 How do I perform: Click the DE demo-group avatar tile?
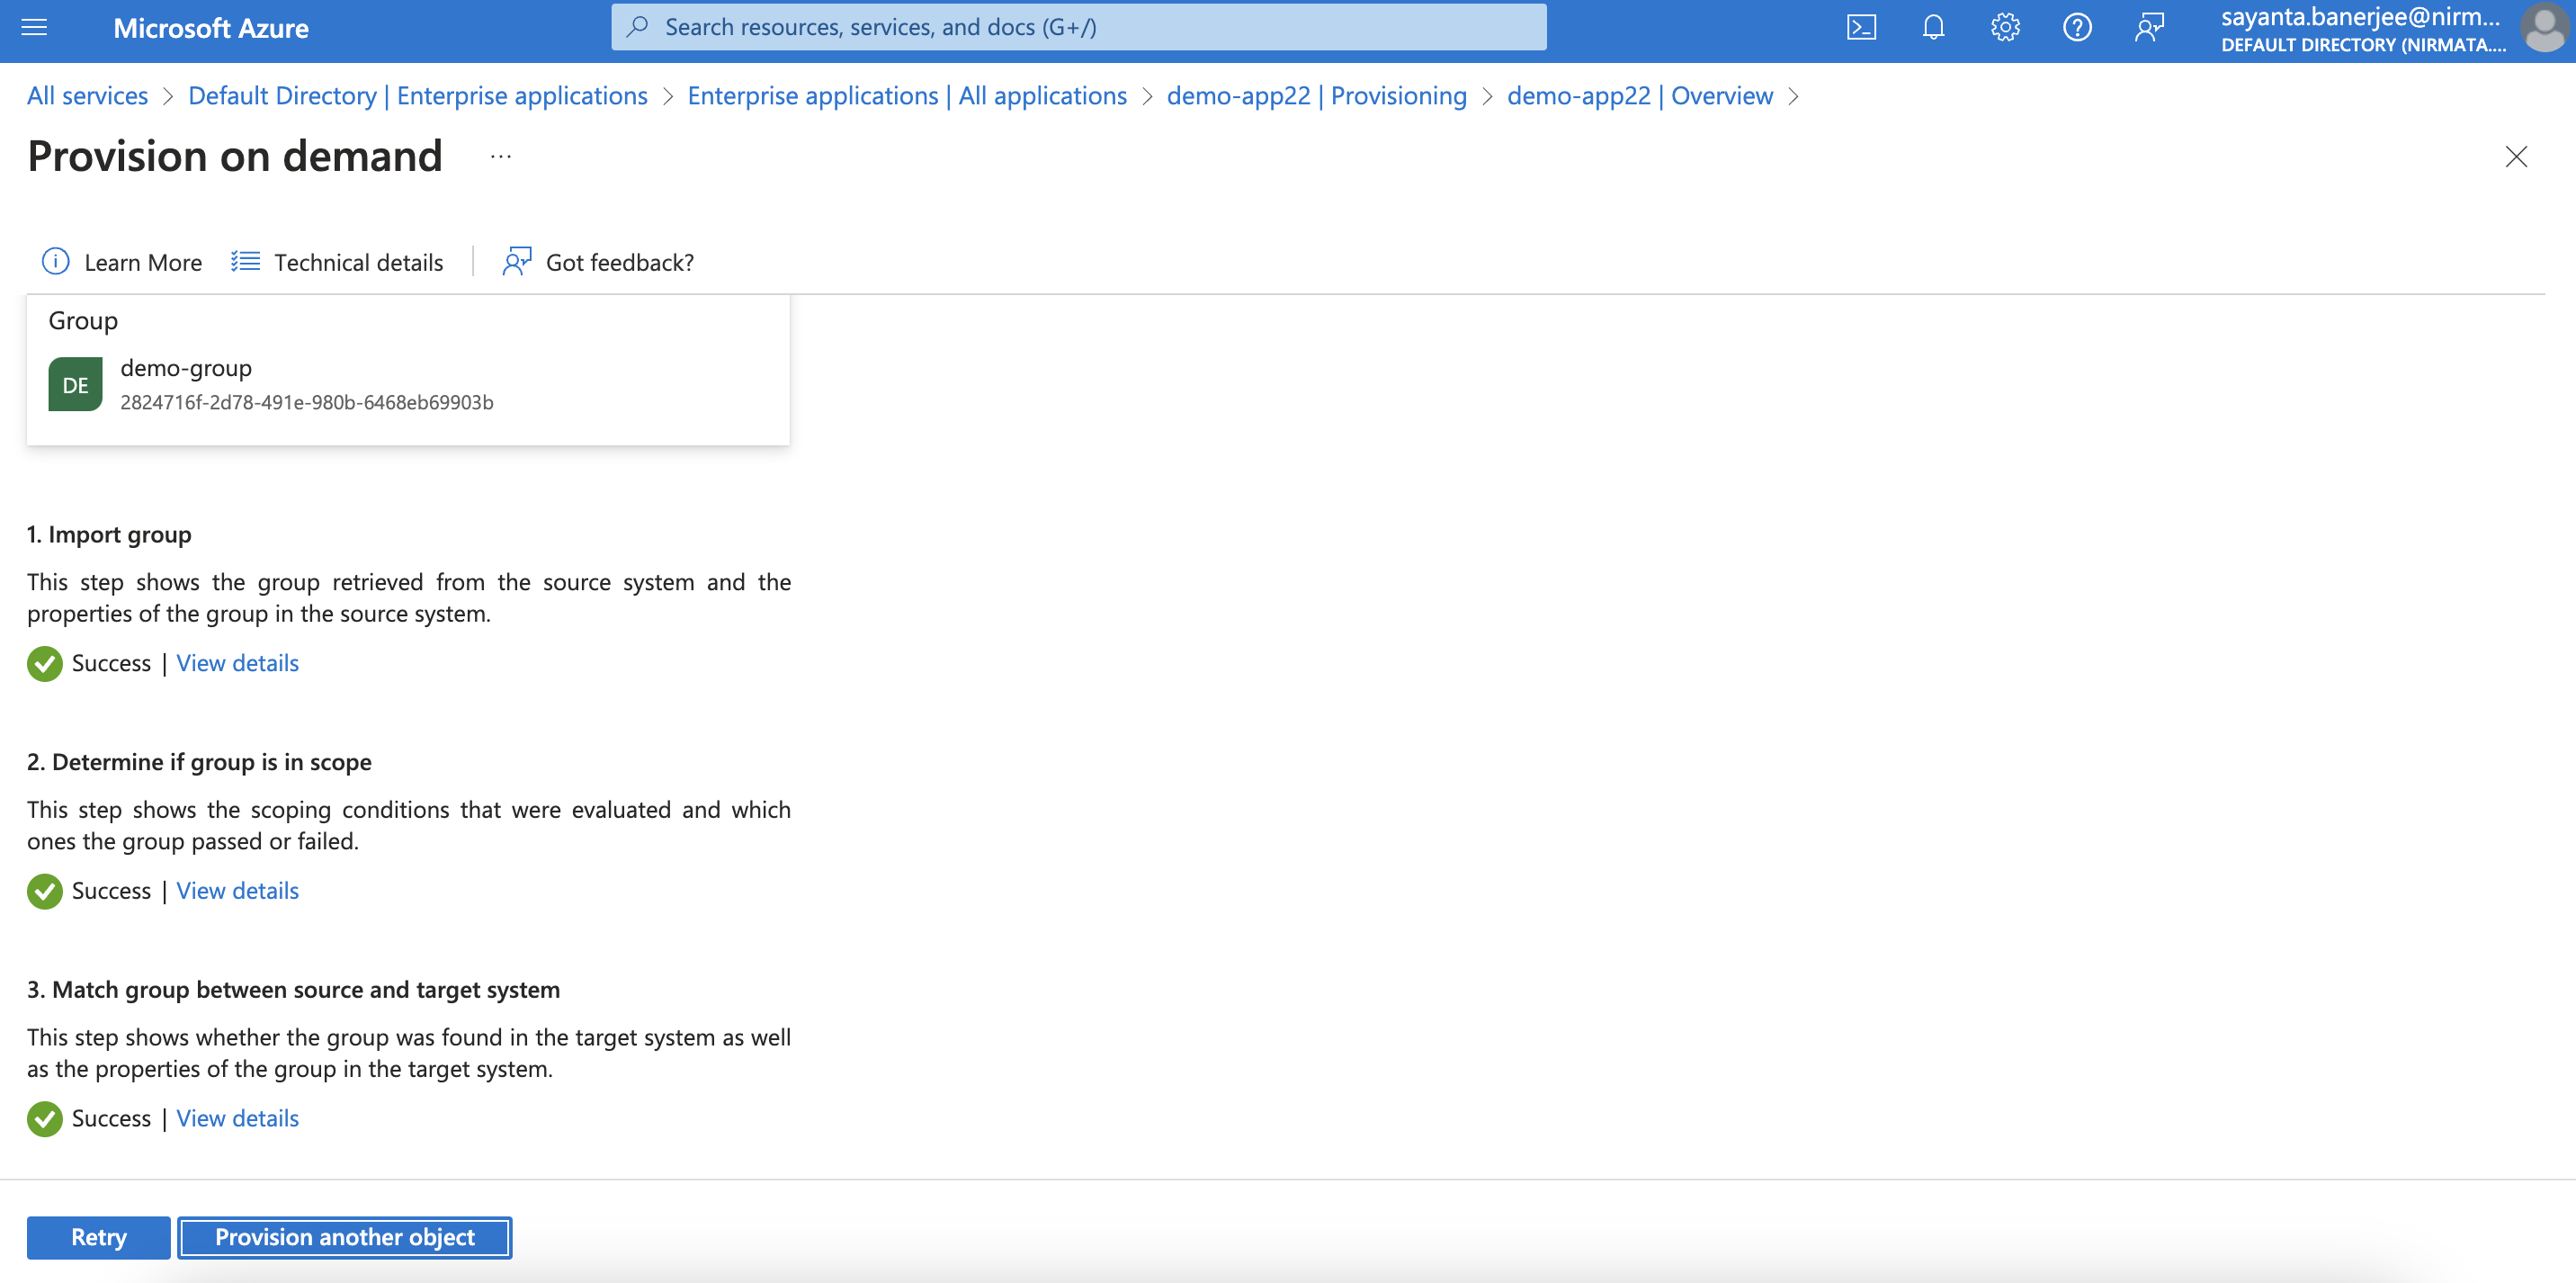coord(75,385)
